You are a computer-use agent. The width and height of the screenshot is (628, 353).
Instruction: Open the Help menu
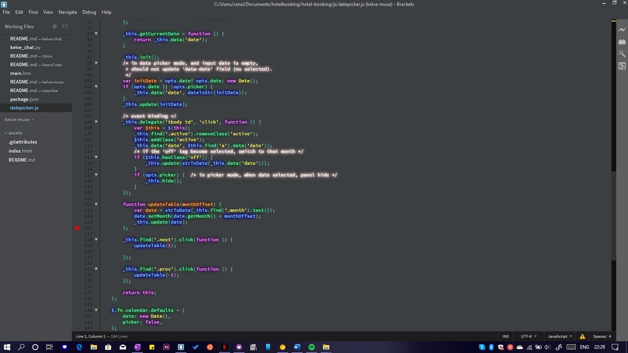[106, 12]
